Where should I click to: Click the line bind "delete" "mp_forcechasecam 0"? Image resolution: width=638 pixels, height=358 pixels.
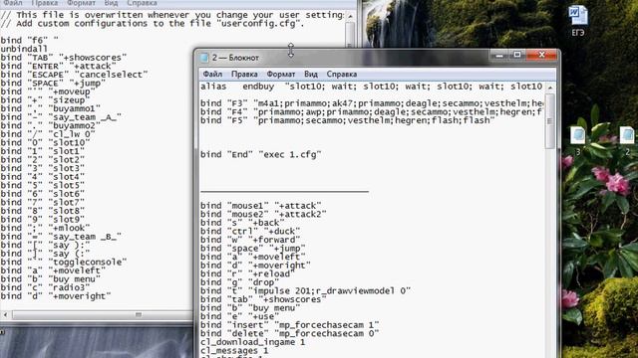(x=290, y=334)
